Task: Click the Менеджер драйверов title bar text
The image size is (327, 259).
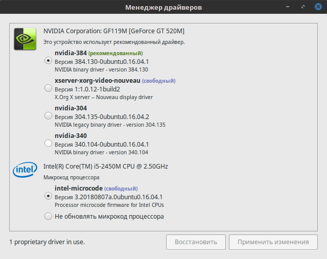Action: [163, 7]
